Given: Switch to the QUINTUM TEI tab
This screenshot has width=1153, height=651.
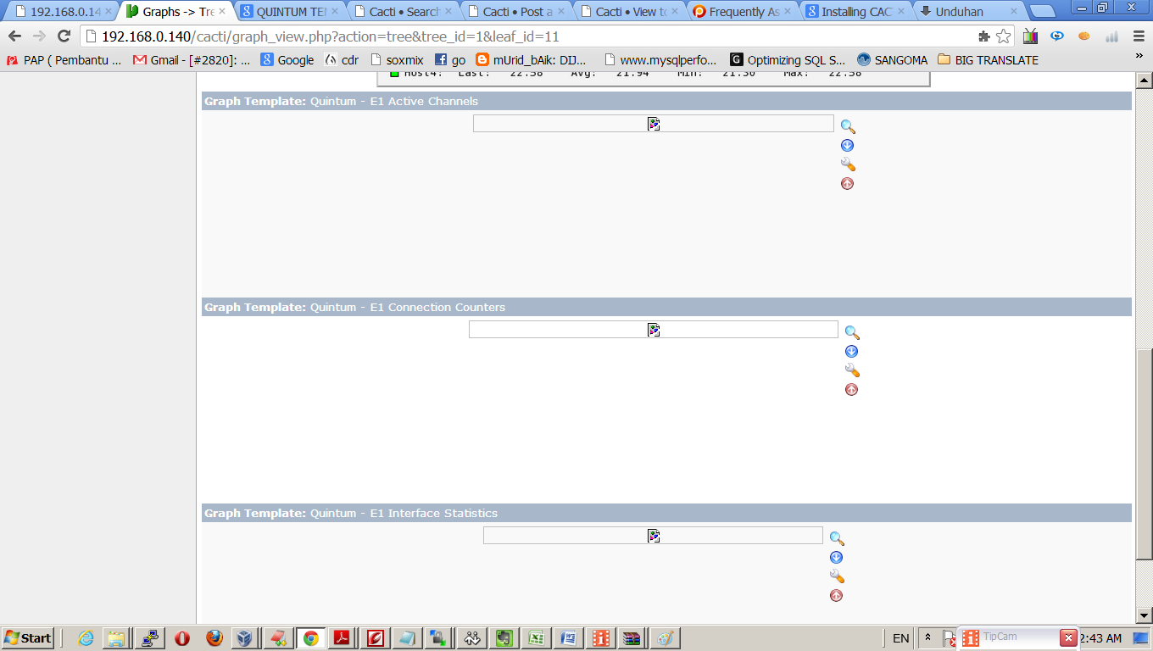Looking at the screenshot, I should click(x=290, y=12).
